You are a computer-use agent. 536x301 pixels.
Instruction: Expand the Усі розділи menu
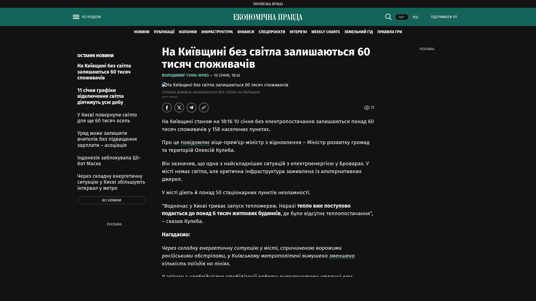point(91,17)
